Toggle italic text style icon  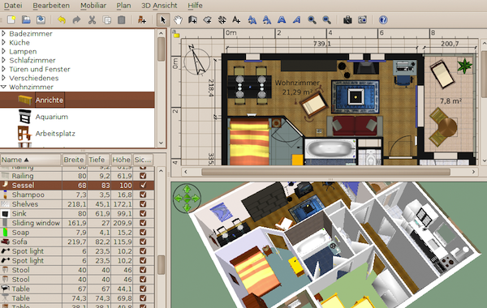[x=296, y=19]
